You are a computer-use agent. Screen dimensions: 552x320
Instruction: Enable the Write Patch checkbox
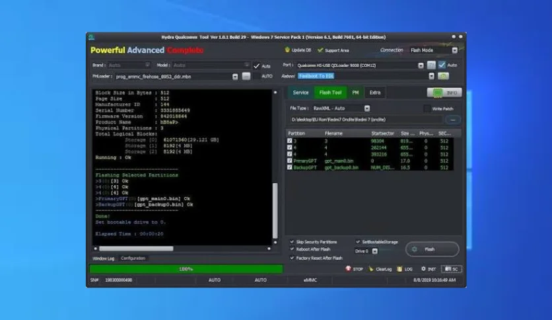(x=427, y=108)
